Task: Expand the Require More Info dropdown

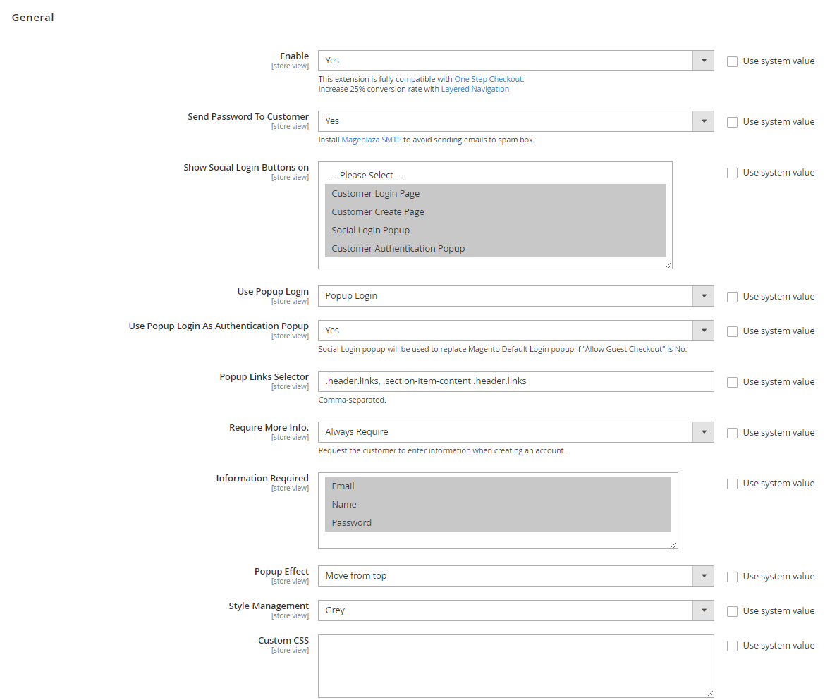Action: tap(515, 432)
